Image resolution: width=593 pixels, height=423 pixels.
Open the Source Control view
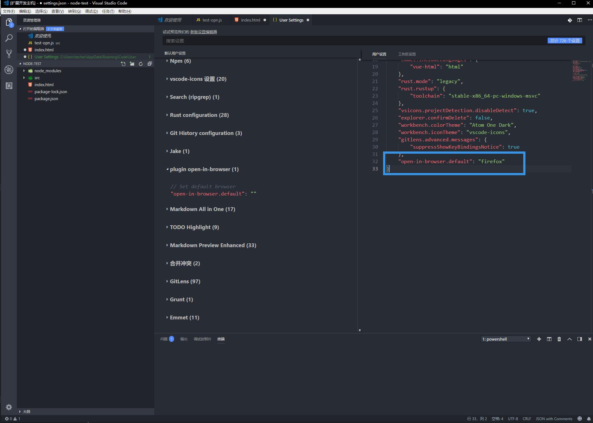(x=9, y=54)
